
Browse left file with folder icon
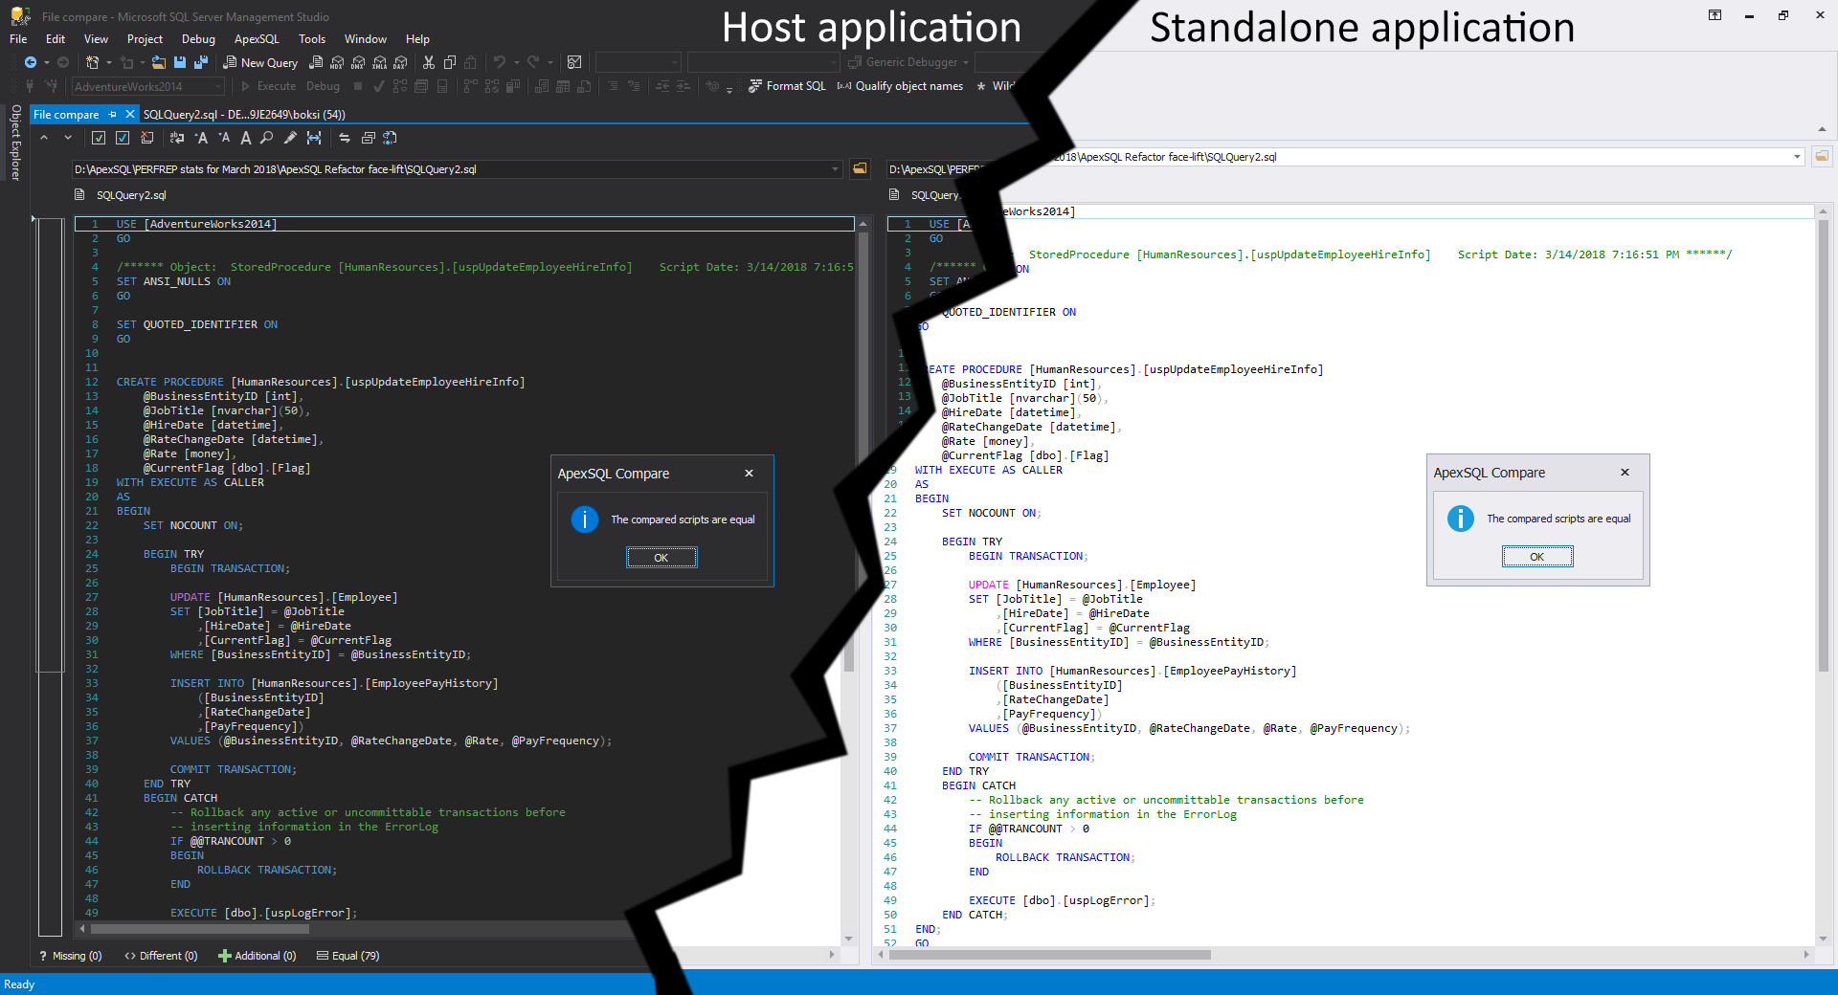(861, 168)
